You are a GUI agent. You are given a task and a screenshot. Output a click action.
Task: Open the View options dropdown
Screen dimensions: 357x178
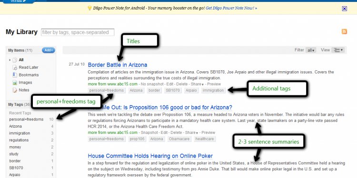338,50
